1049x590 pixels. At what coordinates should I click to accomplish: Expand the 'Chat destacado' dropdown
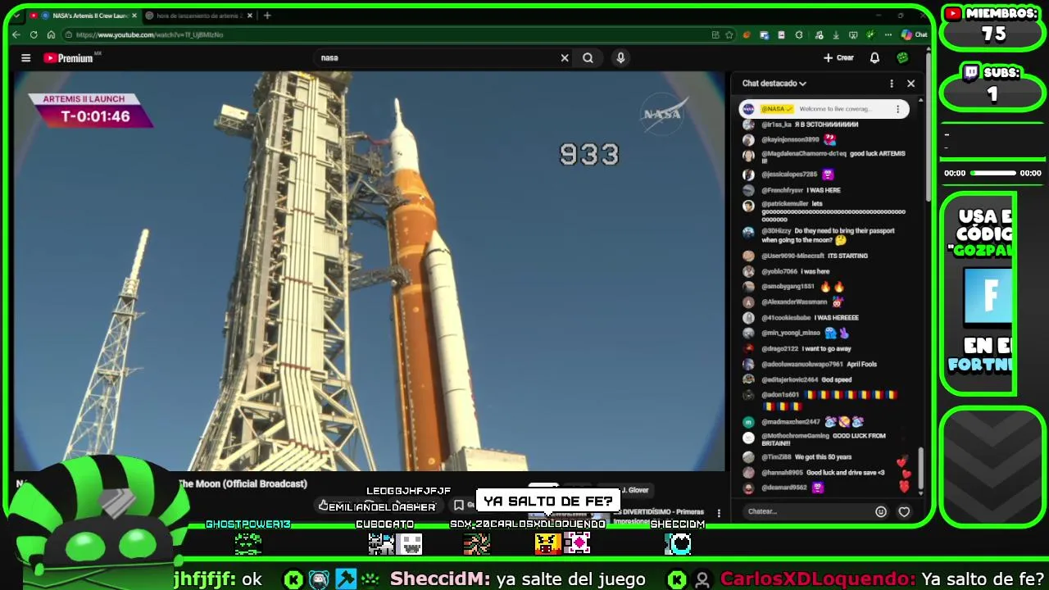point(774,84)
